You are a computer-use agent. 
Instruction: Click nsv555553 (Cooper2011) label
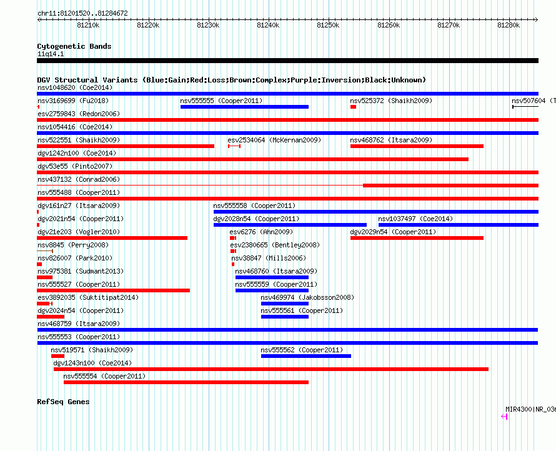click(79, 337)
